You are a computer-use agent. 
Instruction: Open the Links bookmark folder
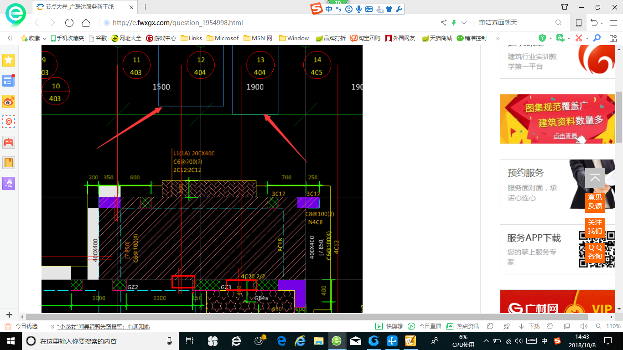(x=192, y=38)
